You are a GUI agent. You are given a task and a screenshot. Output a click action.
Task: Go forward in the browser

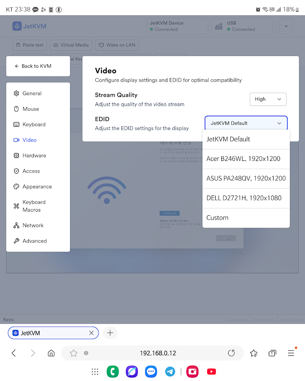(33, 353)
